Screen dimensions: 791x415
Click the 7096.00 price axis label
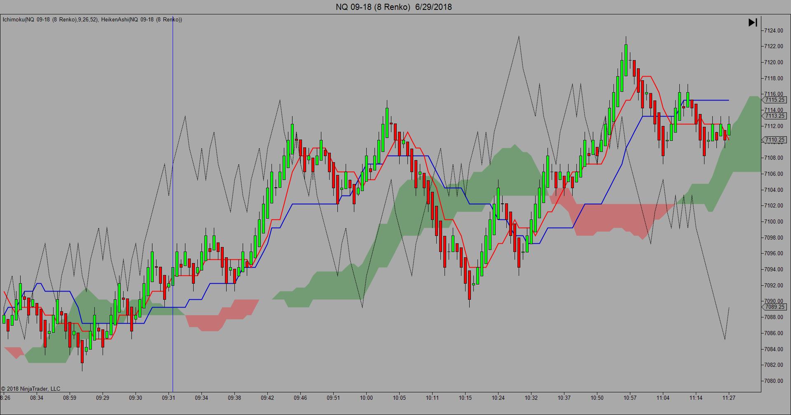[774, 253]
